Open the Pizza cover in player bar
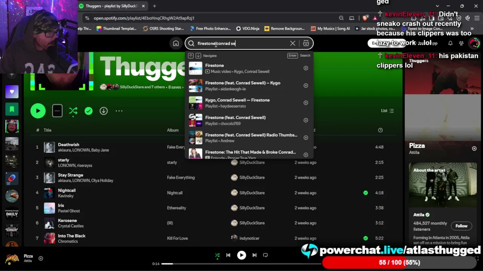 (12, 258)
